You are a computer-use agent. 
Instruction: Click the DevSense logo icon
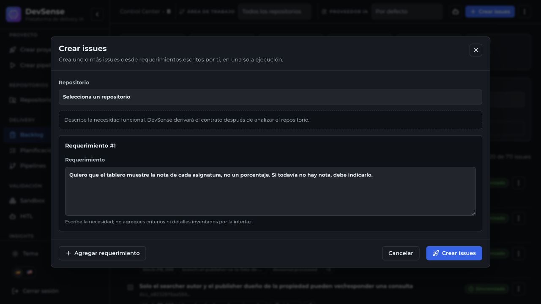(14, 14)
